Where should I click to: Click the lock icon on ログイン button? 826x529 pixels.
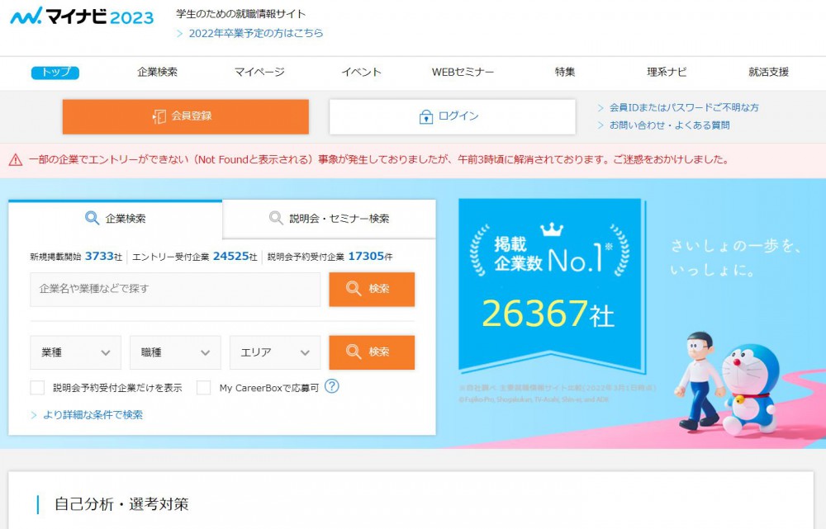[x=425, y=116]
